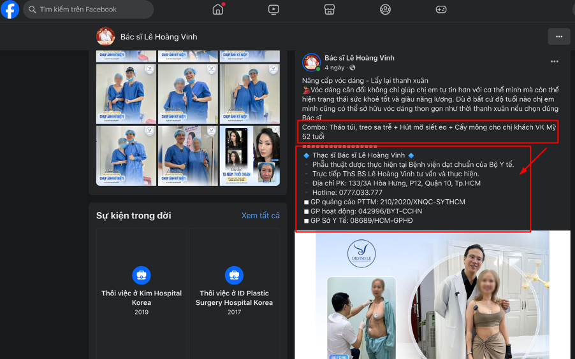Viewport: 575px width, 359px height.
Task: Open the first photo in middle row
Action: pos(126,94)
